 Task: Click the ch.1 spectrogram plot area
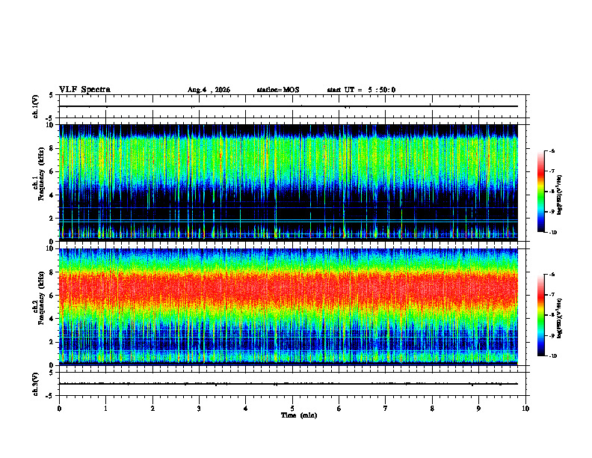pyautogui.click(x=289, y=183)
